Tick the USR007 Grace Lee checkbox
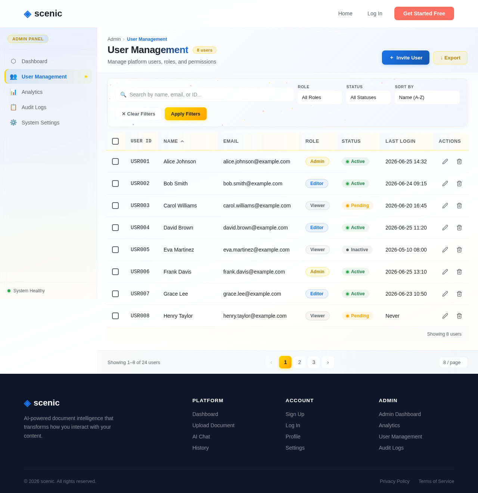 pos(115,294)
